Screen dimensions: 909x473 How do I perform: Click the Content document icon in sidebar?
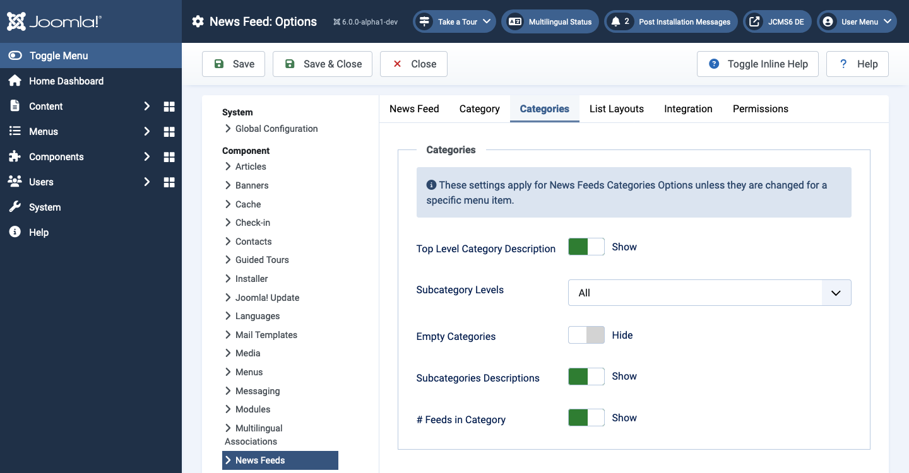tap(15, 106)
